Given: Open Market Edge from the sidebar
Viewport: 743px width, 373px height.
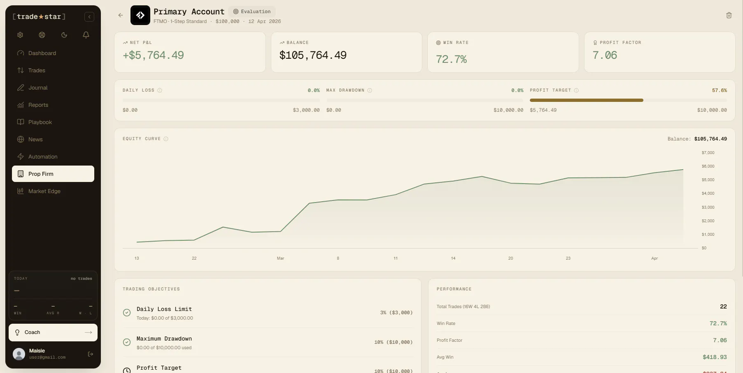Looking at the screenshot, I should [53, 191].
